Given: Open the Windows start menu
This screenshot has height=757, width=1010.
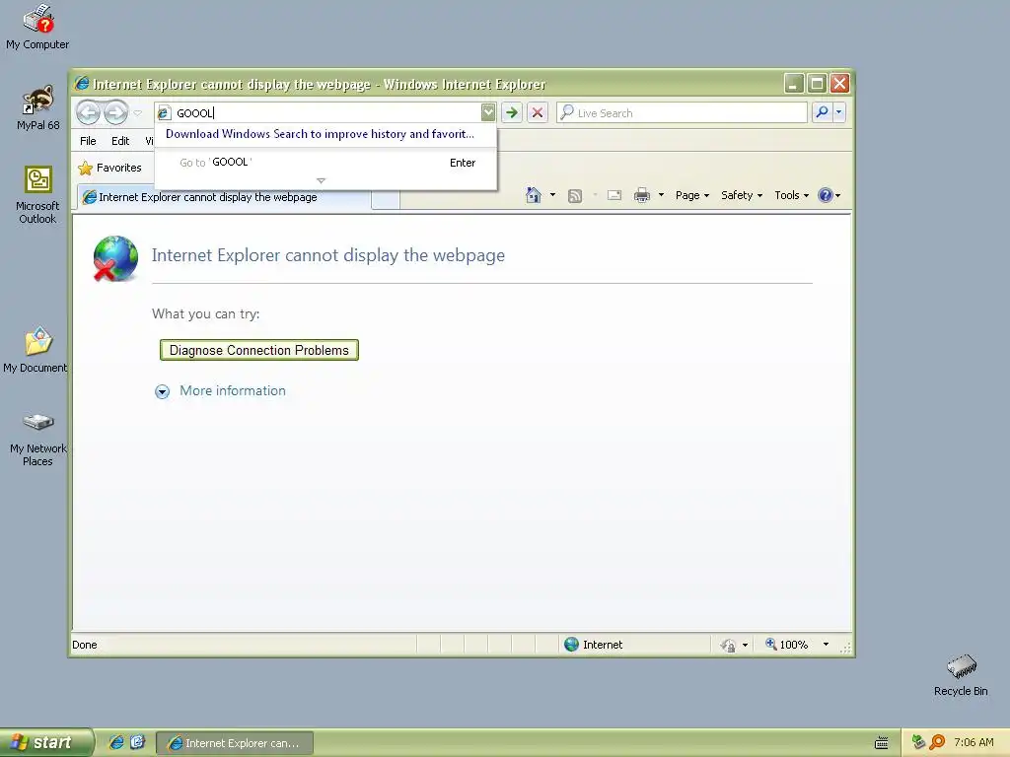Looking at the screenshot, I should pyautogui.click(x=46, y=742).
